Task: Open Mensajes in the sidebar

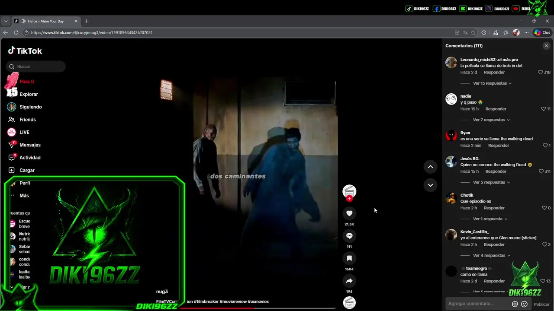Action: [30, 145]
